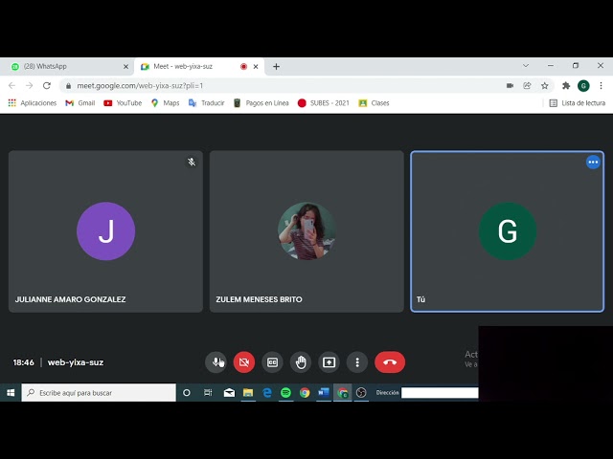Open the Gmail bookmark
This screenshot has width=613, height=459.
click(x=80, y=103)
